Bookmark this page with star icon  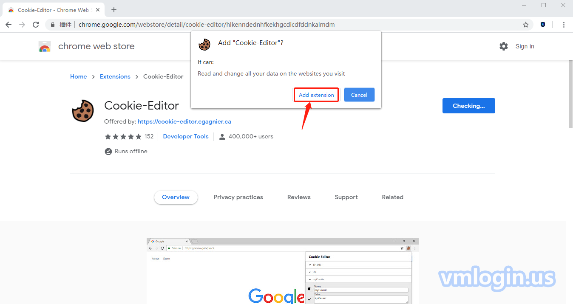pos(526,25)
